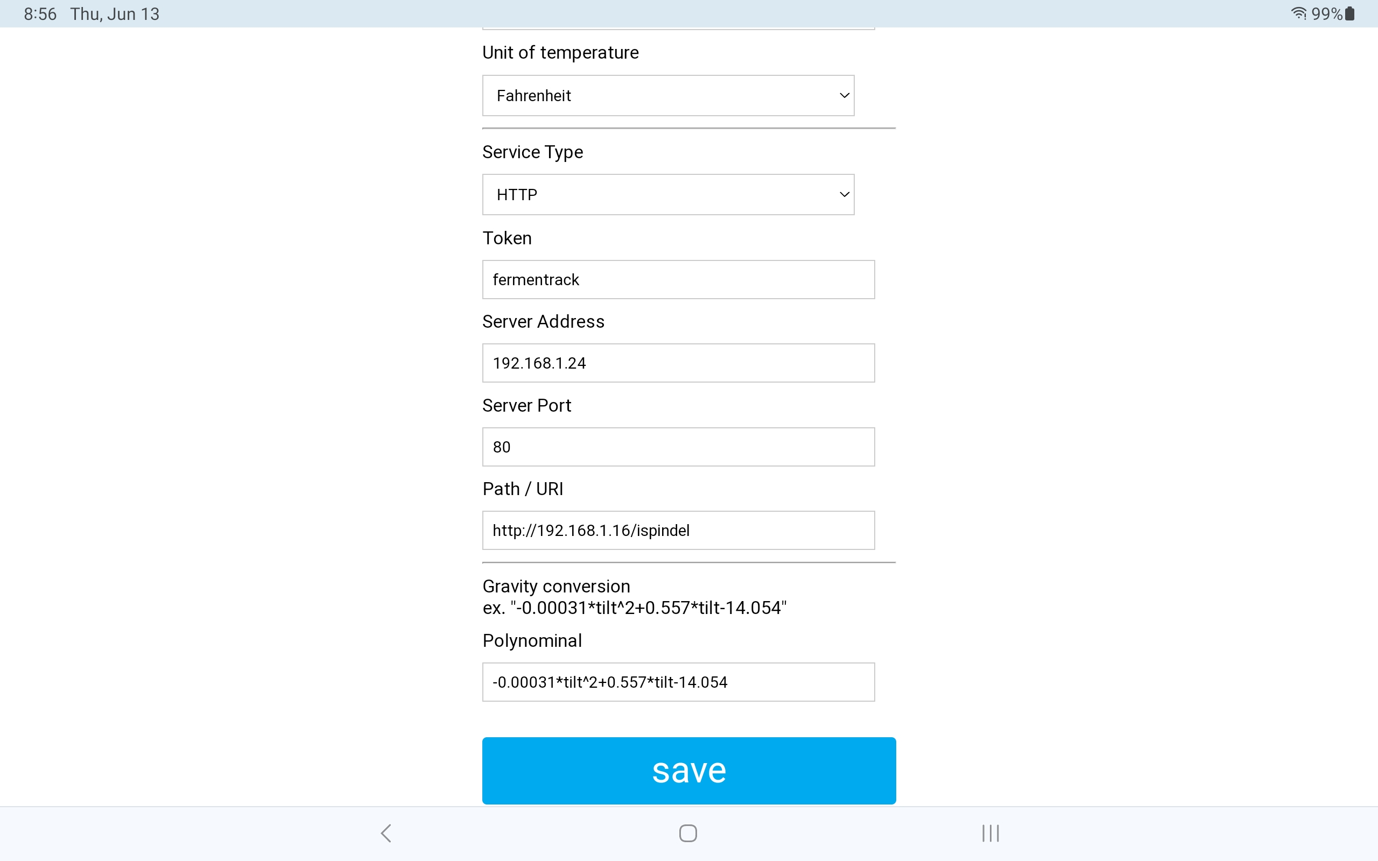Tap the battery status icon
Image resolution: width=1378 pixels, height=861 pixels.
point(1349,13)
